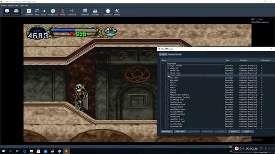This screenshot has height=154, width=275.
Task: Click the Start BIOS toolbar icon
Action: pos(16,12)
